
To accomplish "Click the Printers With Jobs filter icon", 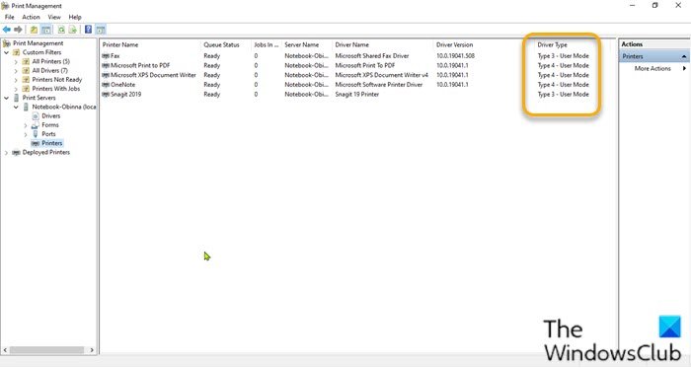I will 26,89.
